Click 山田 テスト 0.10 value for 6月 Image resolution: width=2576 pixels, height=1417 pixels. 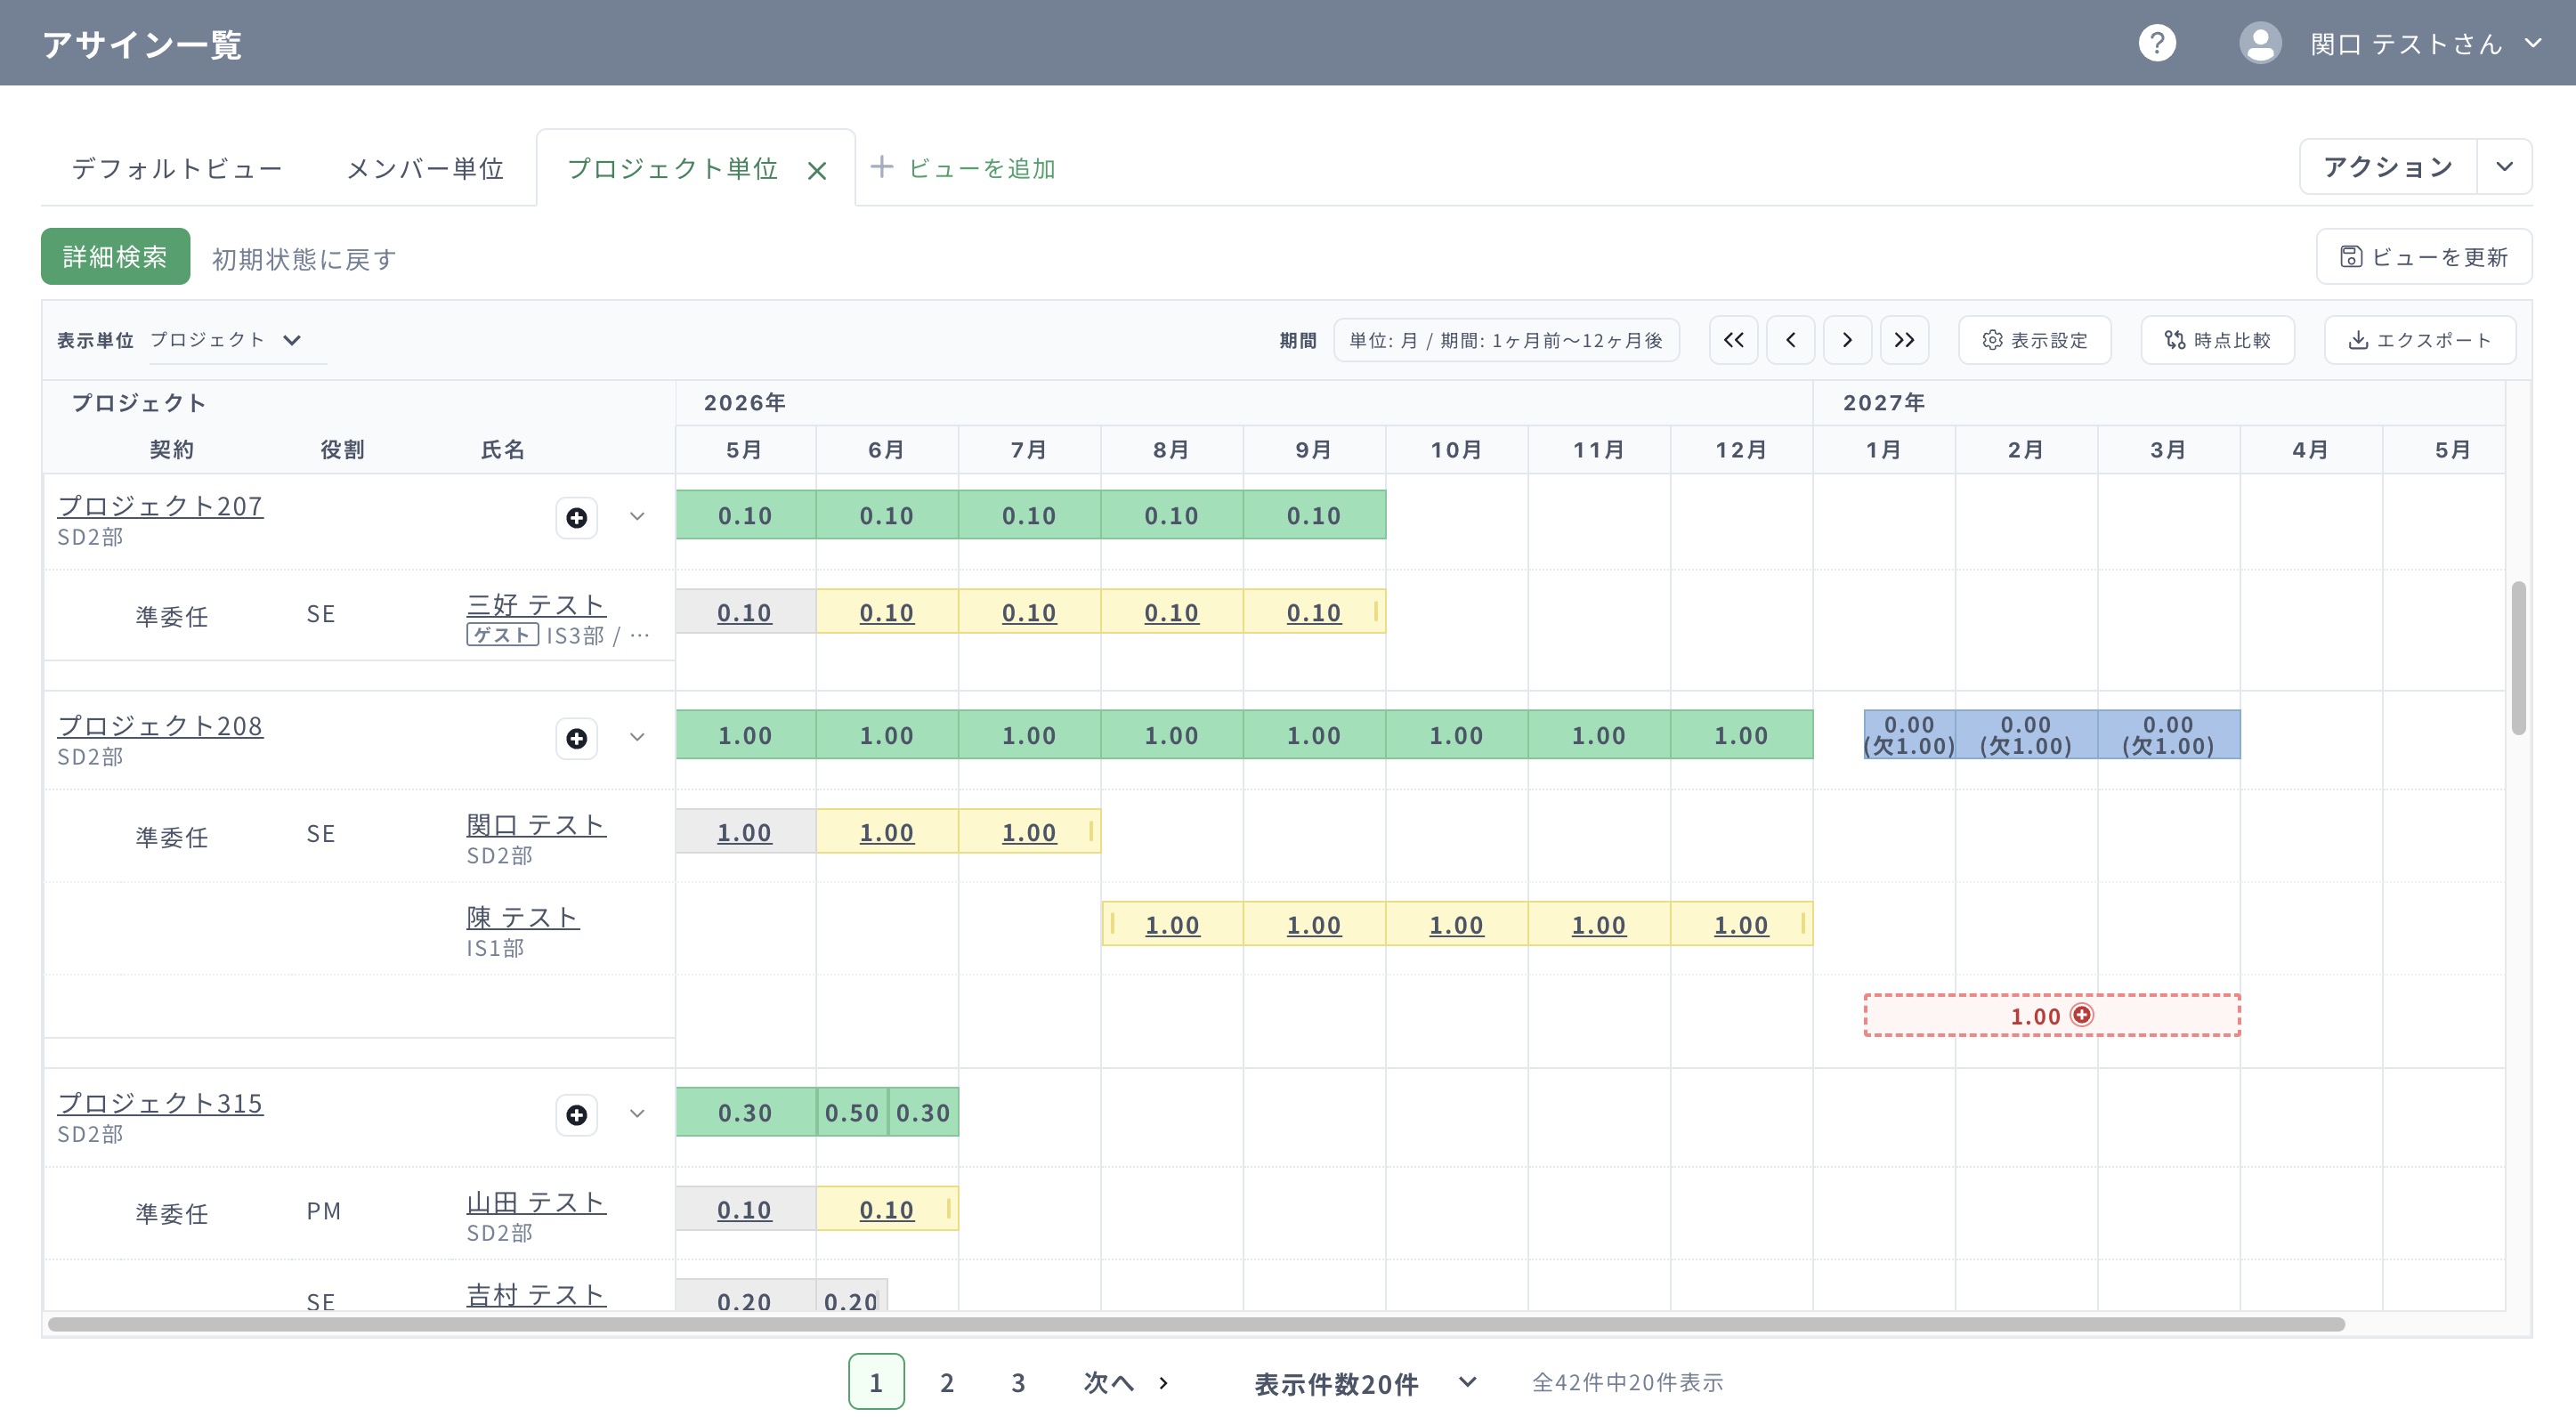click(886, 1209)
